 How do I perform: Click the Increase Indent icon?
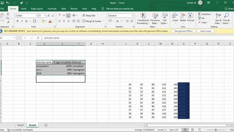coord(78,21)
